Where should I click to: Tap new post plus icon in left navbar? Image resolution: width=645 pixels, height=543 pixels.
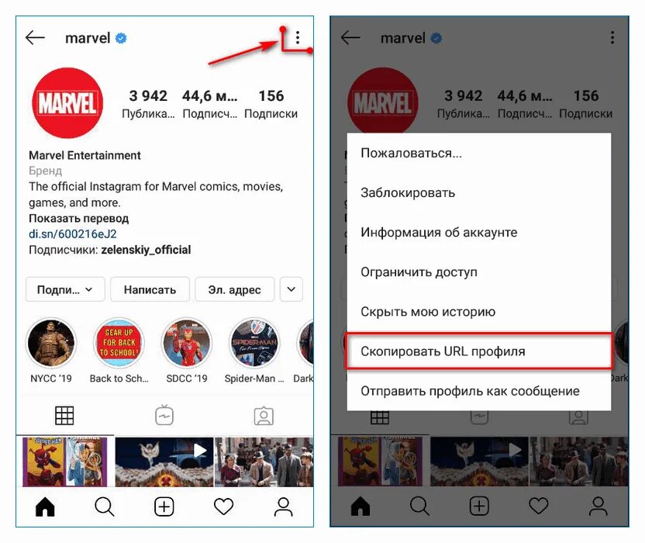(x=164, y=507)
